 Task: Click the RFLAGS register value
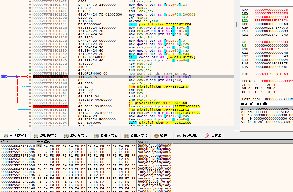tap(277, 81)
